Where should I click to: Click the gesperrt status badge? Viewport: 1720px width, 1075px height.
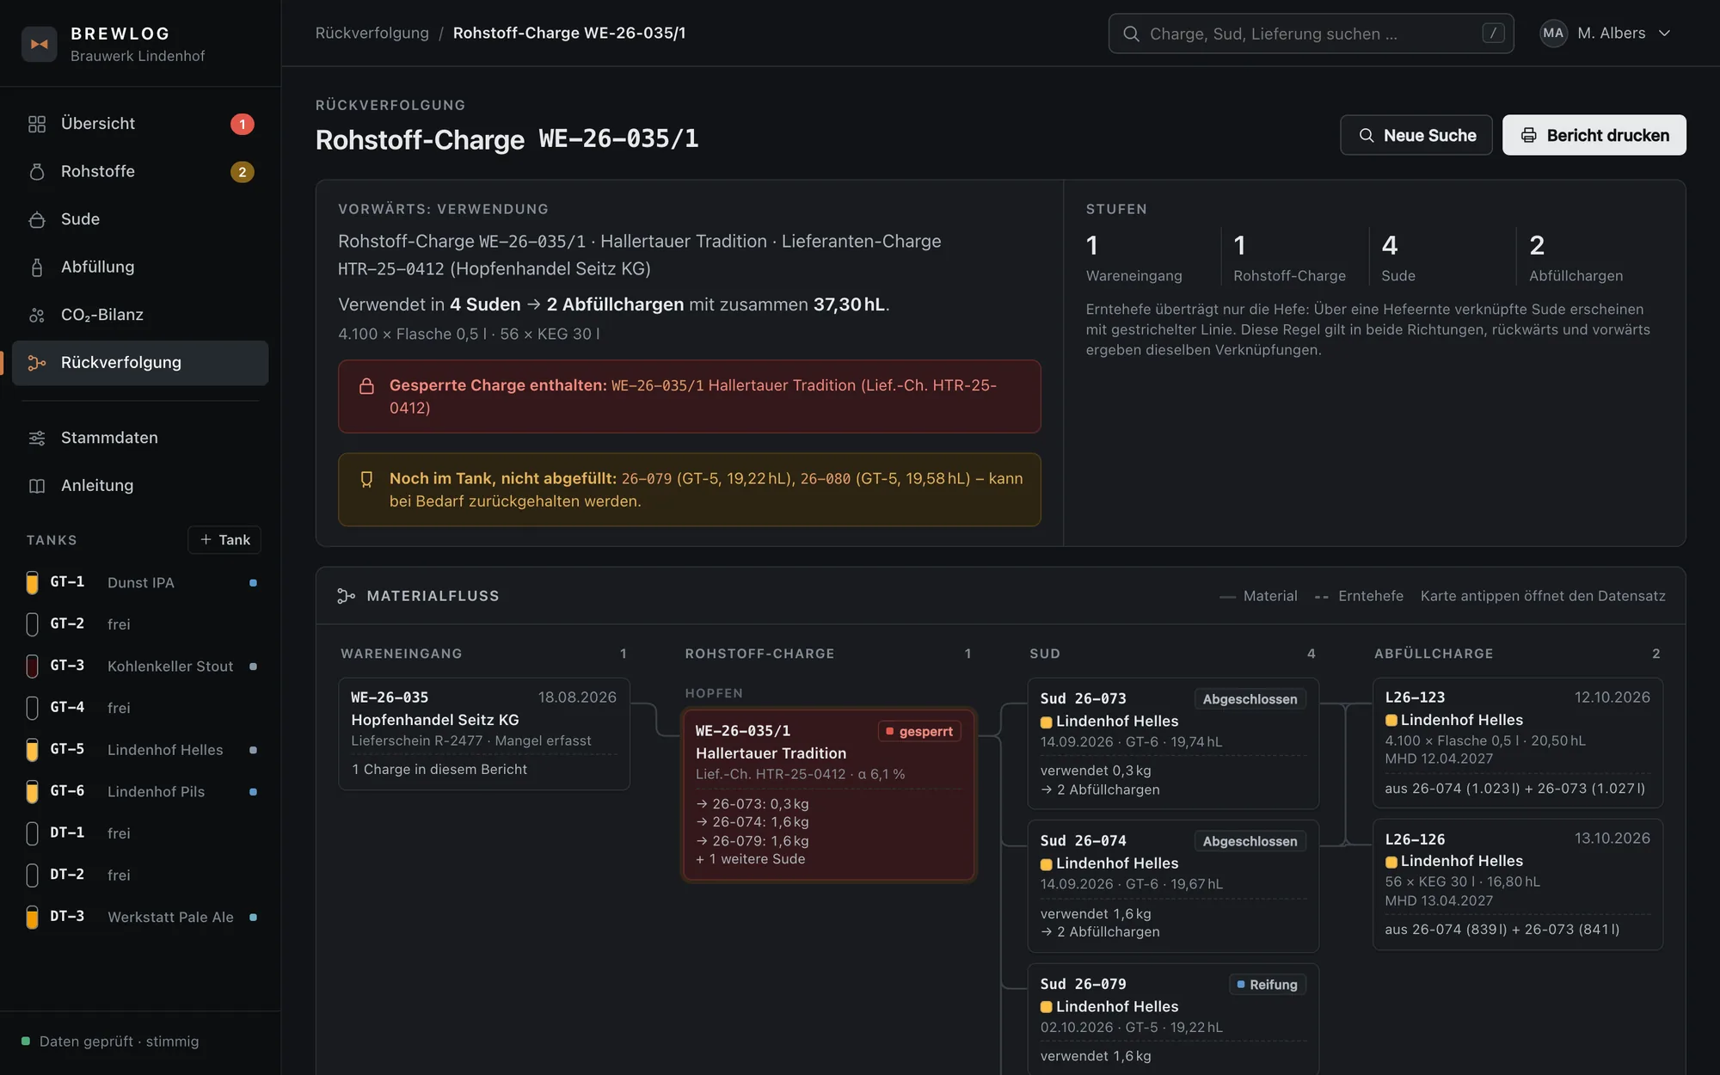tap(919, 732)
